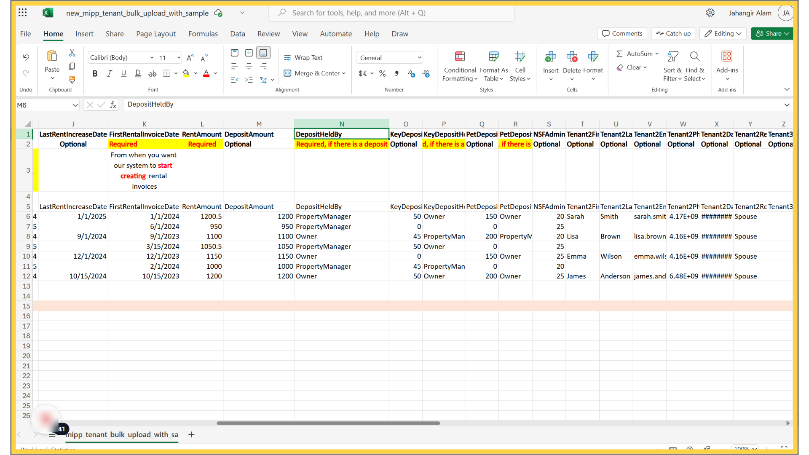Click the Cut scissors icon
The height and width of the screenshot is (455, 809).
click(x=72, y=53)
